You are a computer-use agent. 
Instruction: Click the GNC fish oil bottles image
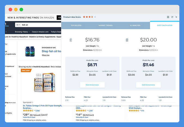click(30, 51)
